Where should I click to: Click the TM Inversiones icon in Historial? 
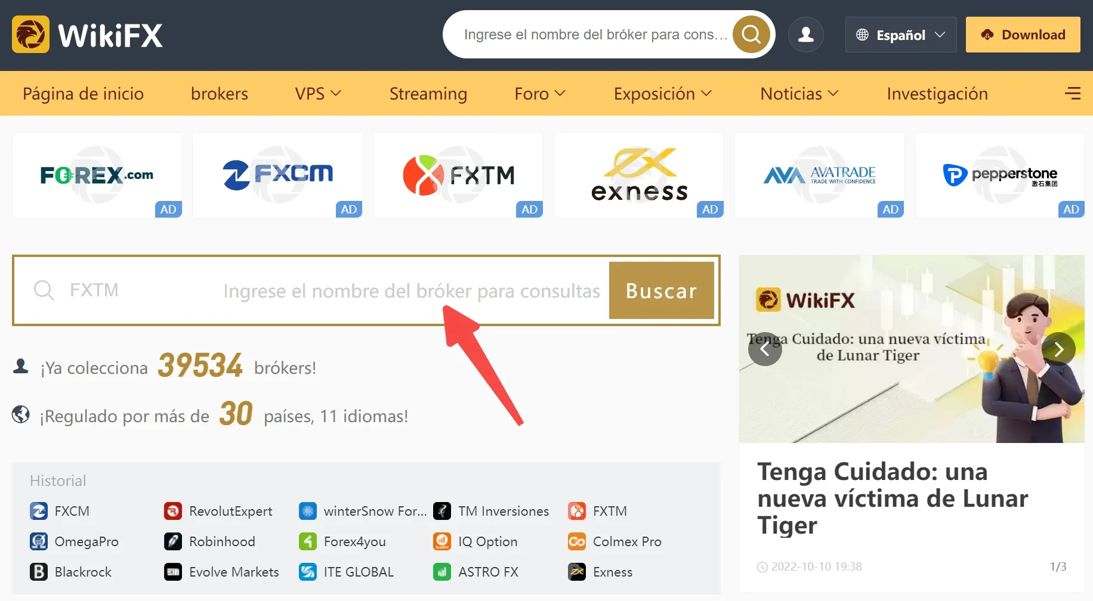point(442,511)
